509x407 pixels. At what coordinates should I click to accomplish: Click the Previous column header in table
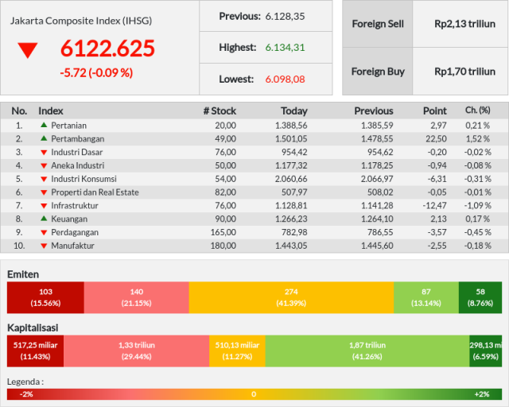(374, 111)
